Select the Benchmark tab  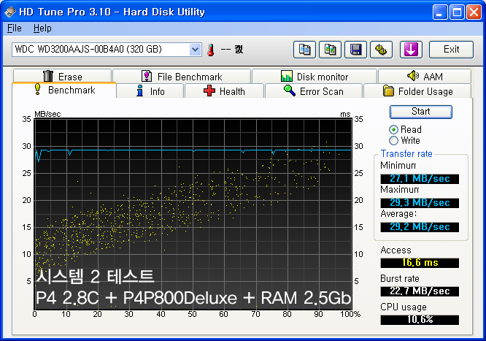64,90
